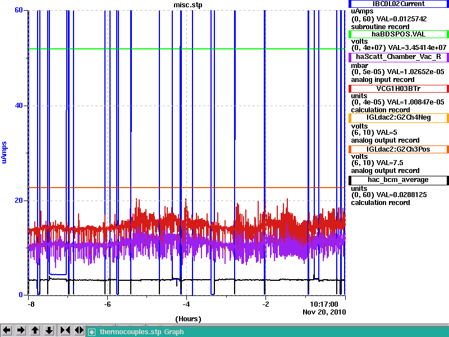Viewport: 449px width, 337px height.
Task: Click the pan left arrow button
Action: coord(7,330)
